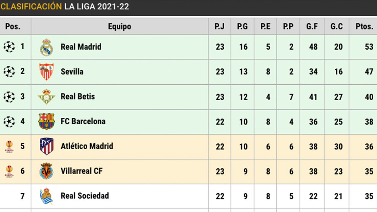Select the FC Barcelona team name
The height and width of the screenshot is (212, 377).
coord(83,121)
